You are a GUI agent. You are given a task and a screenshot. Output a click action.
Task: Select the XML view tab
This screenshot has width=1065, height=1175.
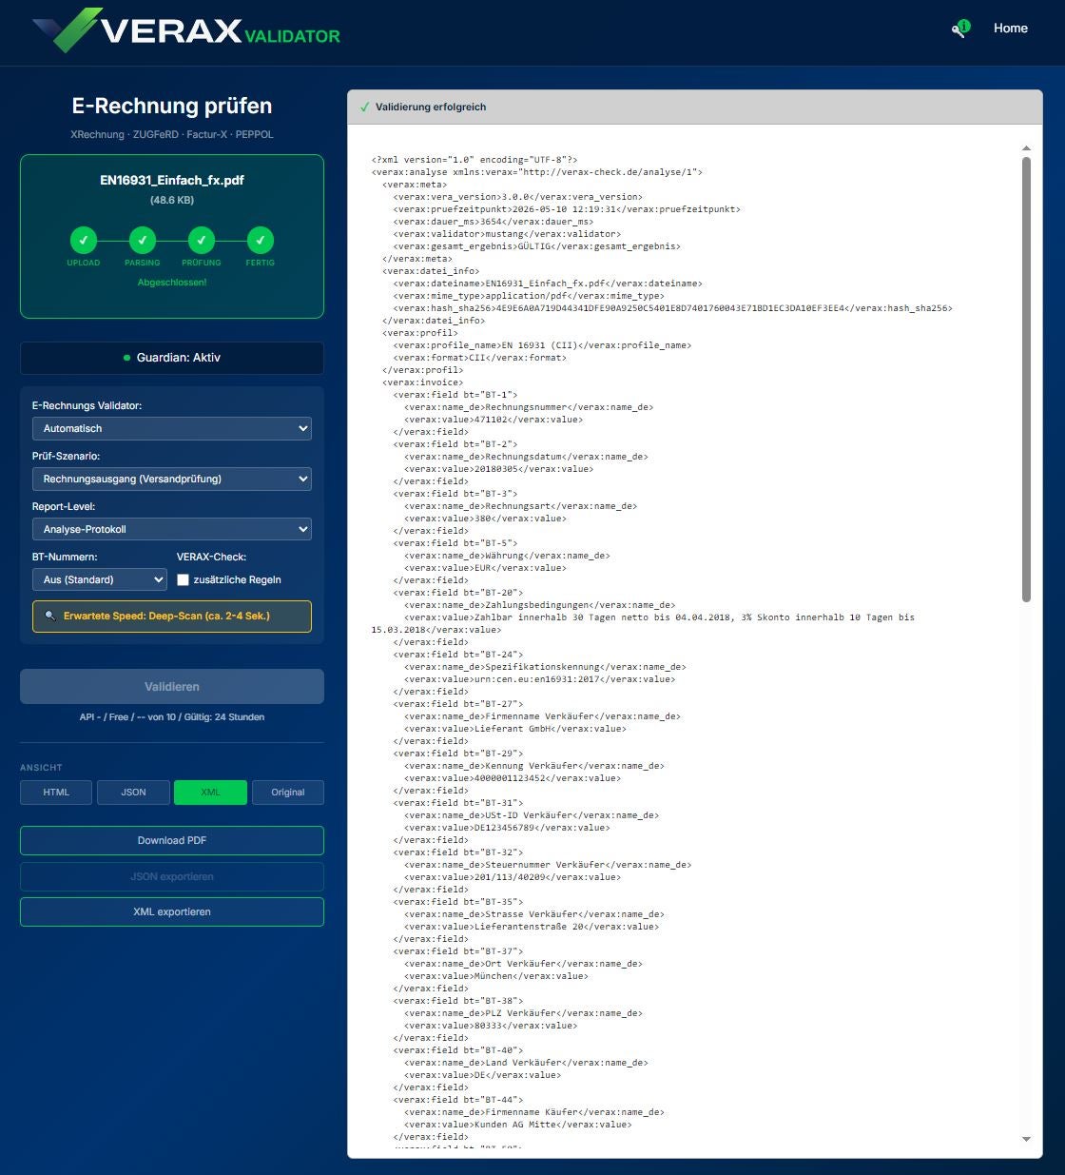click(210, 793)
